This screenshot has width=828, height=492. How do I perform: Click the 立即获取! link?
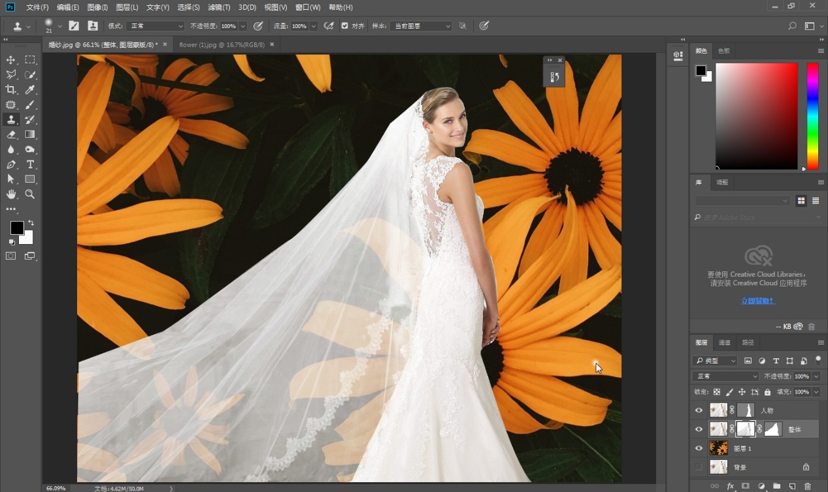click(758, 301)
